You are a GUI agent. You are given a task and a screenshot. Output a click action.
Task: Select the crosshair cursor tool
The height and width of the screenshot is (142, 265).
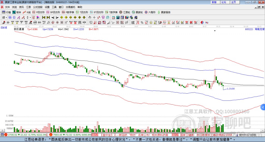tap(94, 18)
